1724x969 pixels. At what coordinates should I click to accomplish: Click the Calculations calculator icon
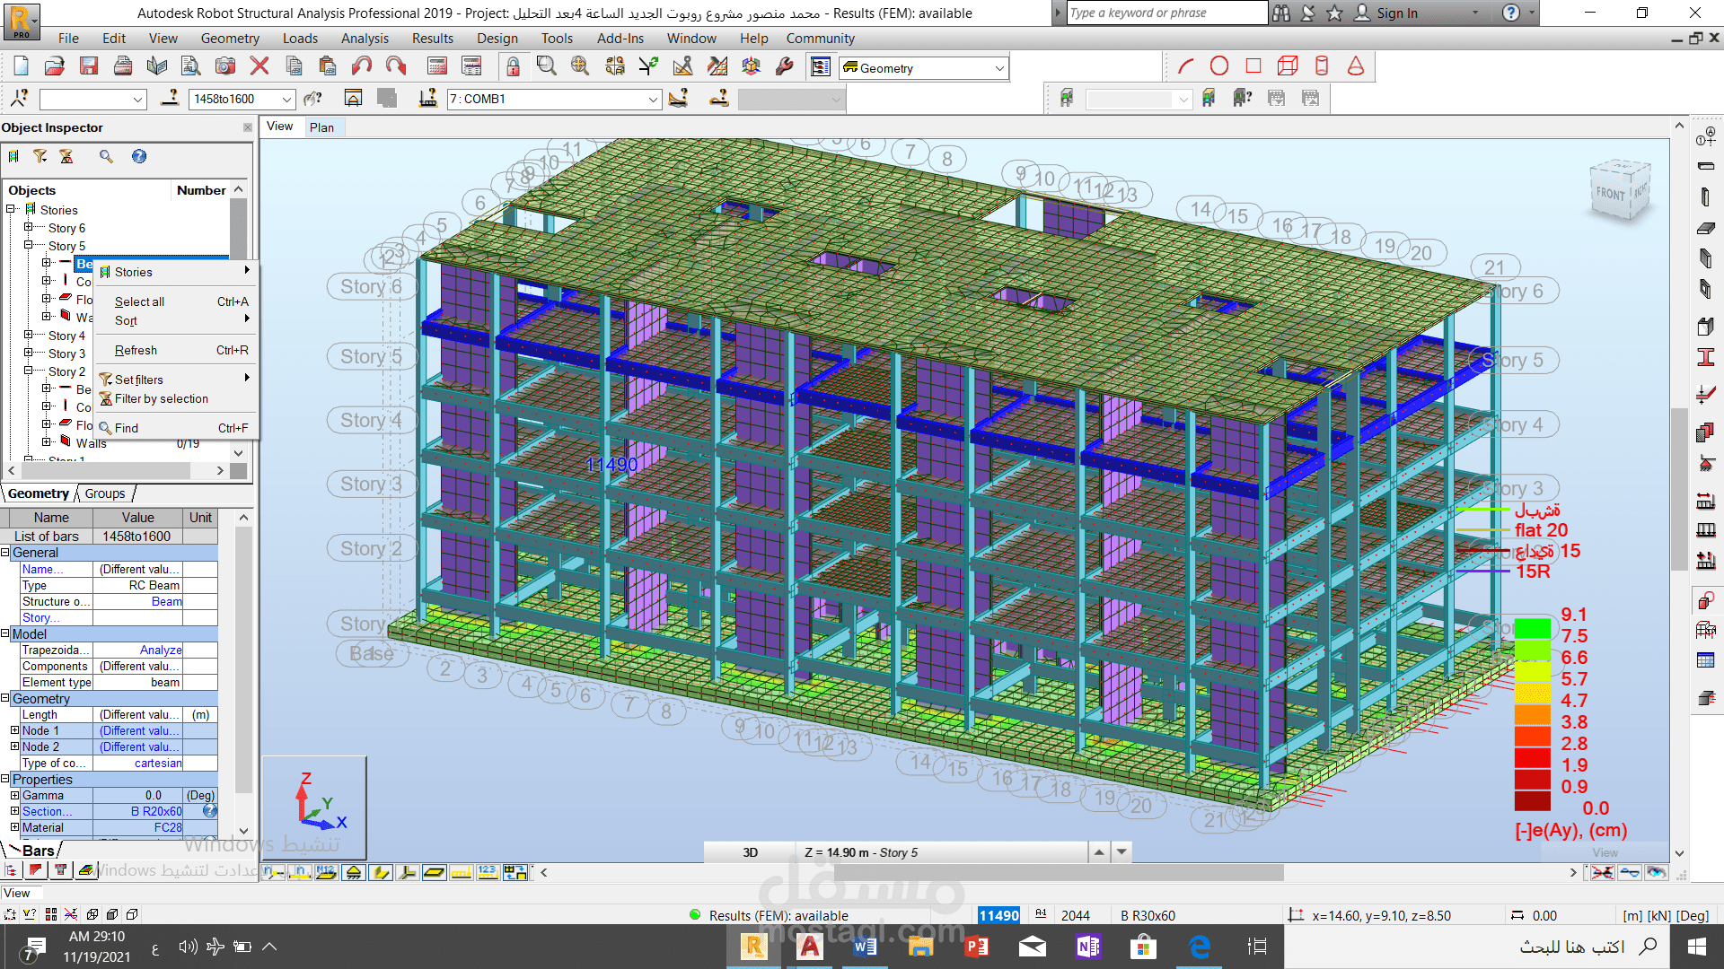[x=437, y=66]
